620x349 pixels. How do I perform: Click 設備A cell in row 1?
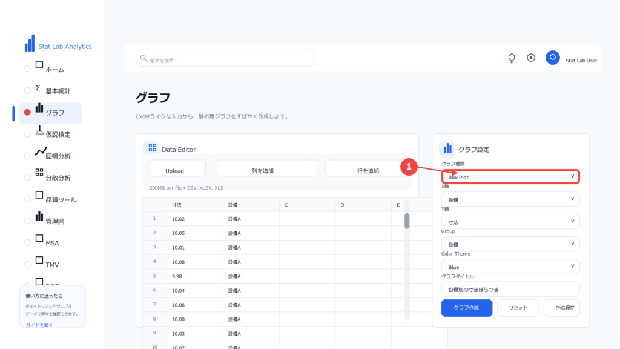(x=251, y=219)
